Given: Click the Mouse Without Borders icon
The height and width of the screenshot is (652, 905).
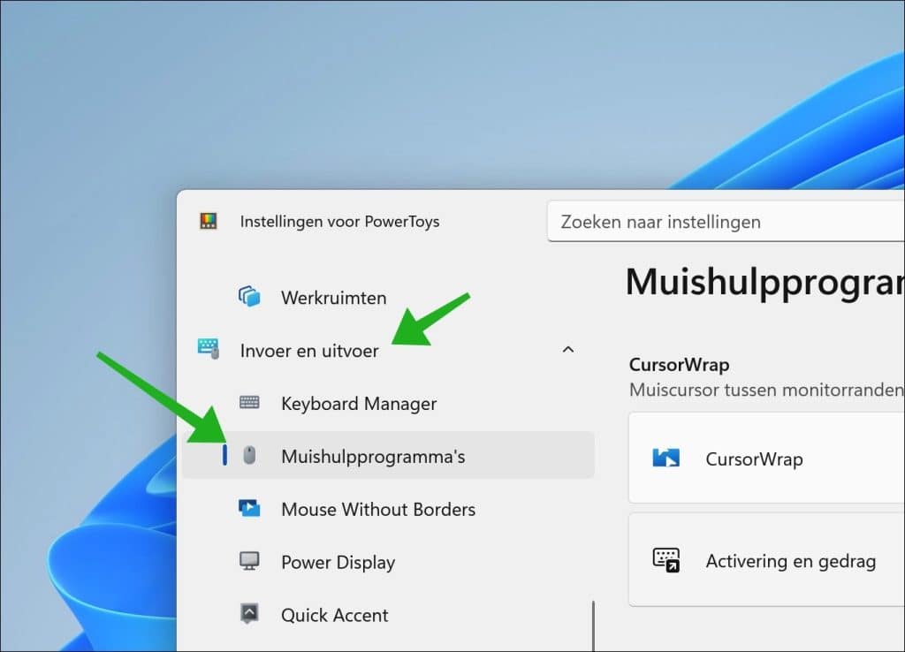Looking at the screenshot, I should click(x=249, y=508).
